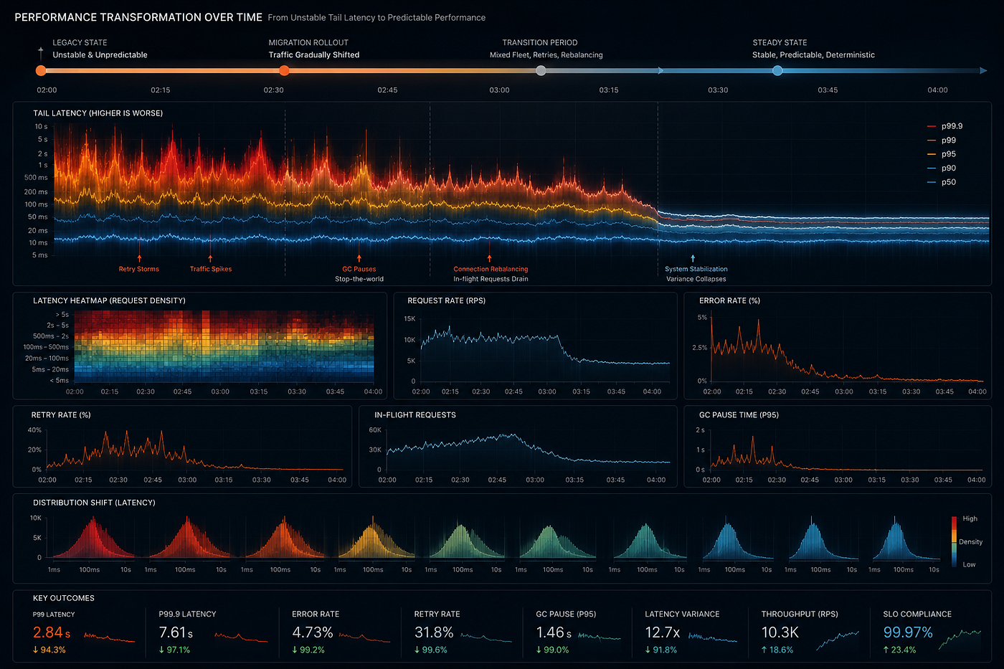Select the p90 legend label

(949, 169)
